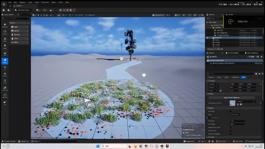Viewport: 265px width, 149px height.
Task: Open the viewport Show eye-icon menu
Action: (x=184, y=15)
